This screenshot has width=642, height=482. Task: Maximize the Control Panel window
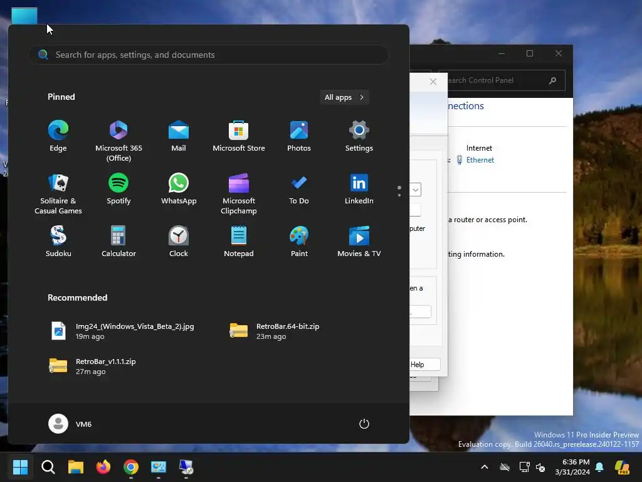(529, 53)
